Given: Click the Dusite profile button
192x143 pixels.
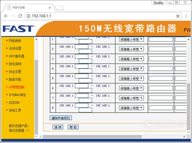Looking at the screenshot, I should (x=158, y=3).
